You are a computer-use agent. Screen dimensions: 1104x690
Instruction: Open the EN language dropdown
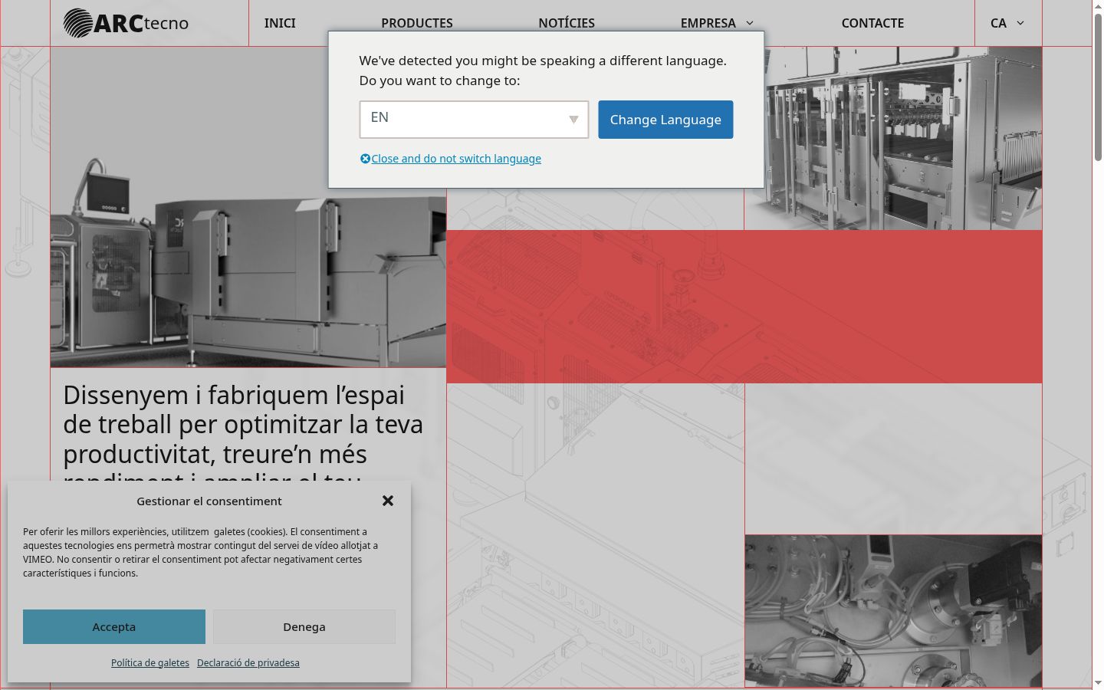pos(474,120)
